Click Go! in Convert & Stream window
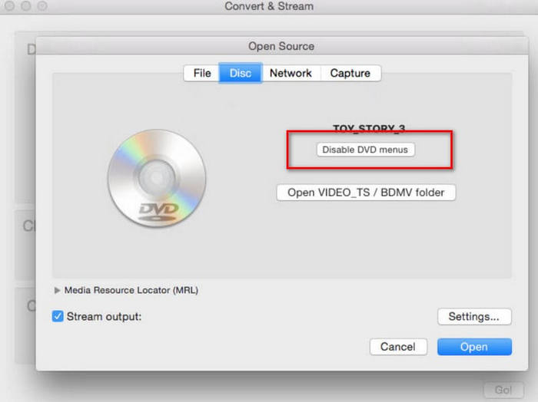This screenshot has width=538, height=402. 503,390
